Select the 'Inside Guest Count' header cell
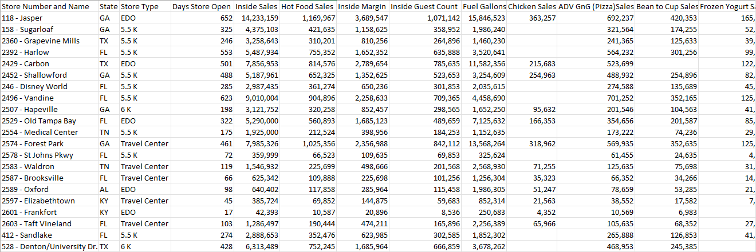This screenshot has height=252, width=756. [x=425, y=7]
